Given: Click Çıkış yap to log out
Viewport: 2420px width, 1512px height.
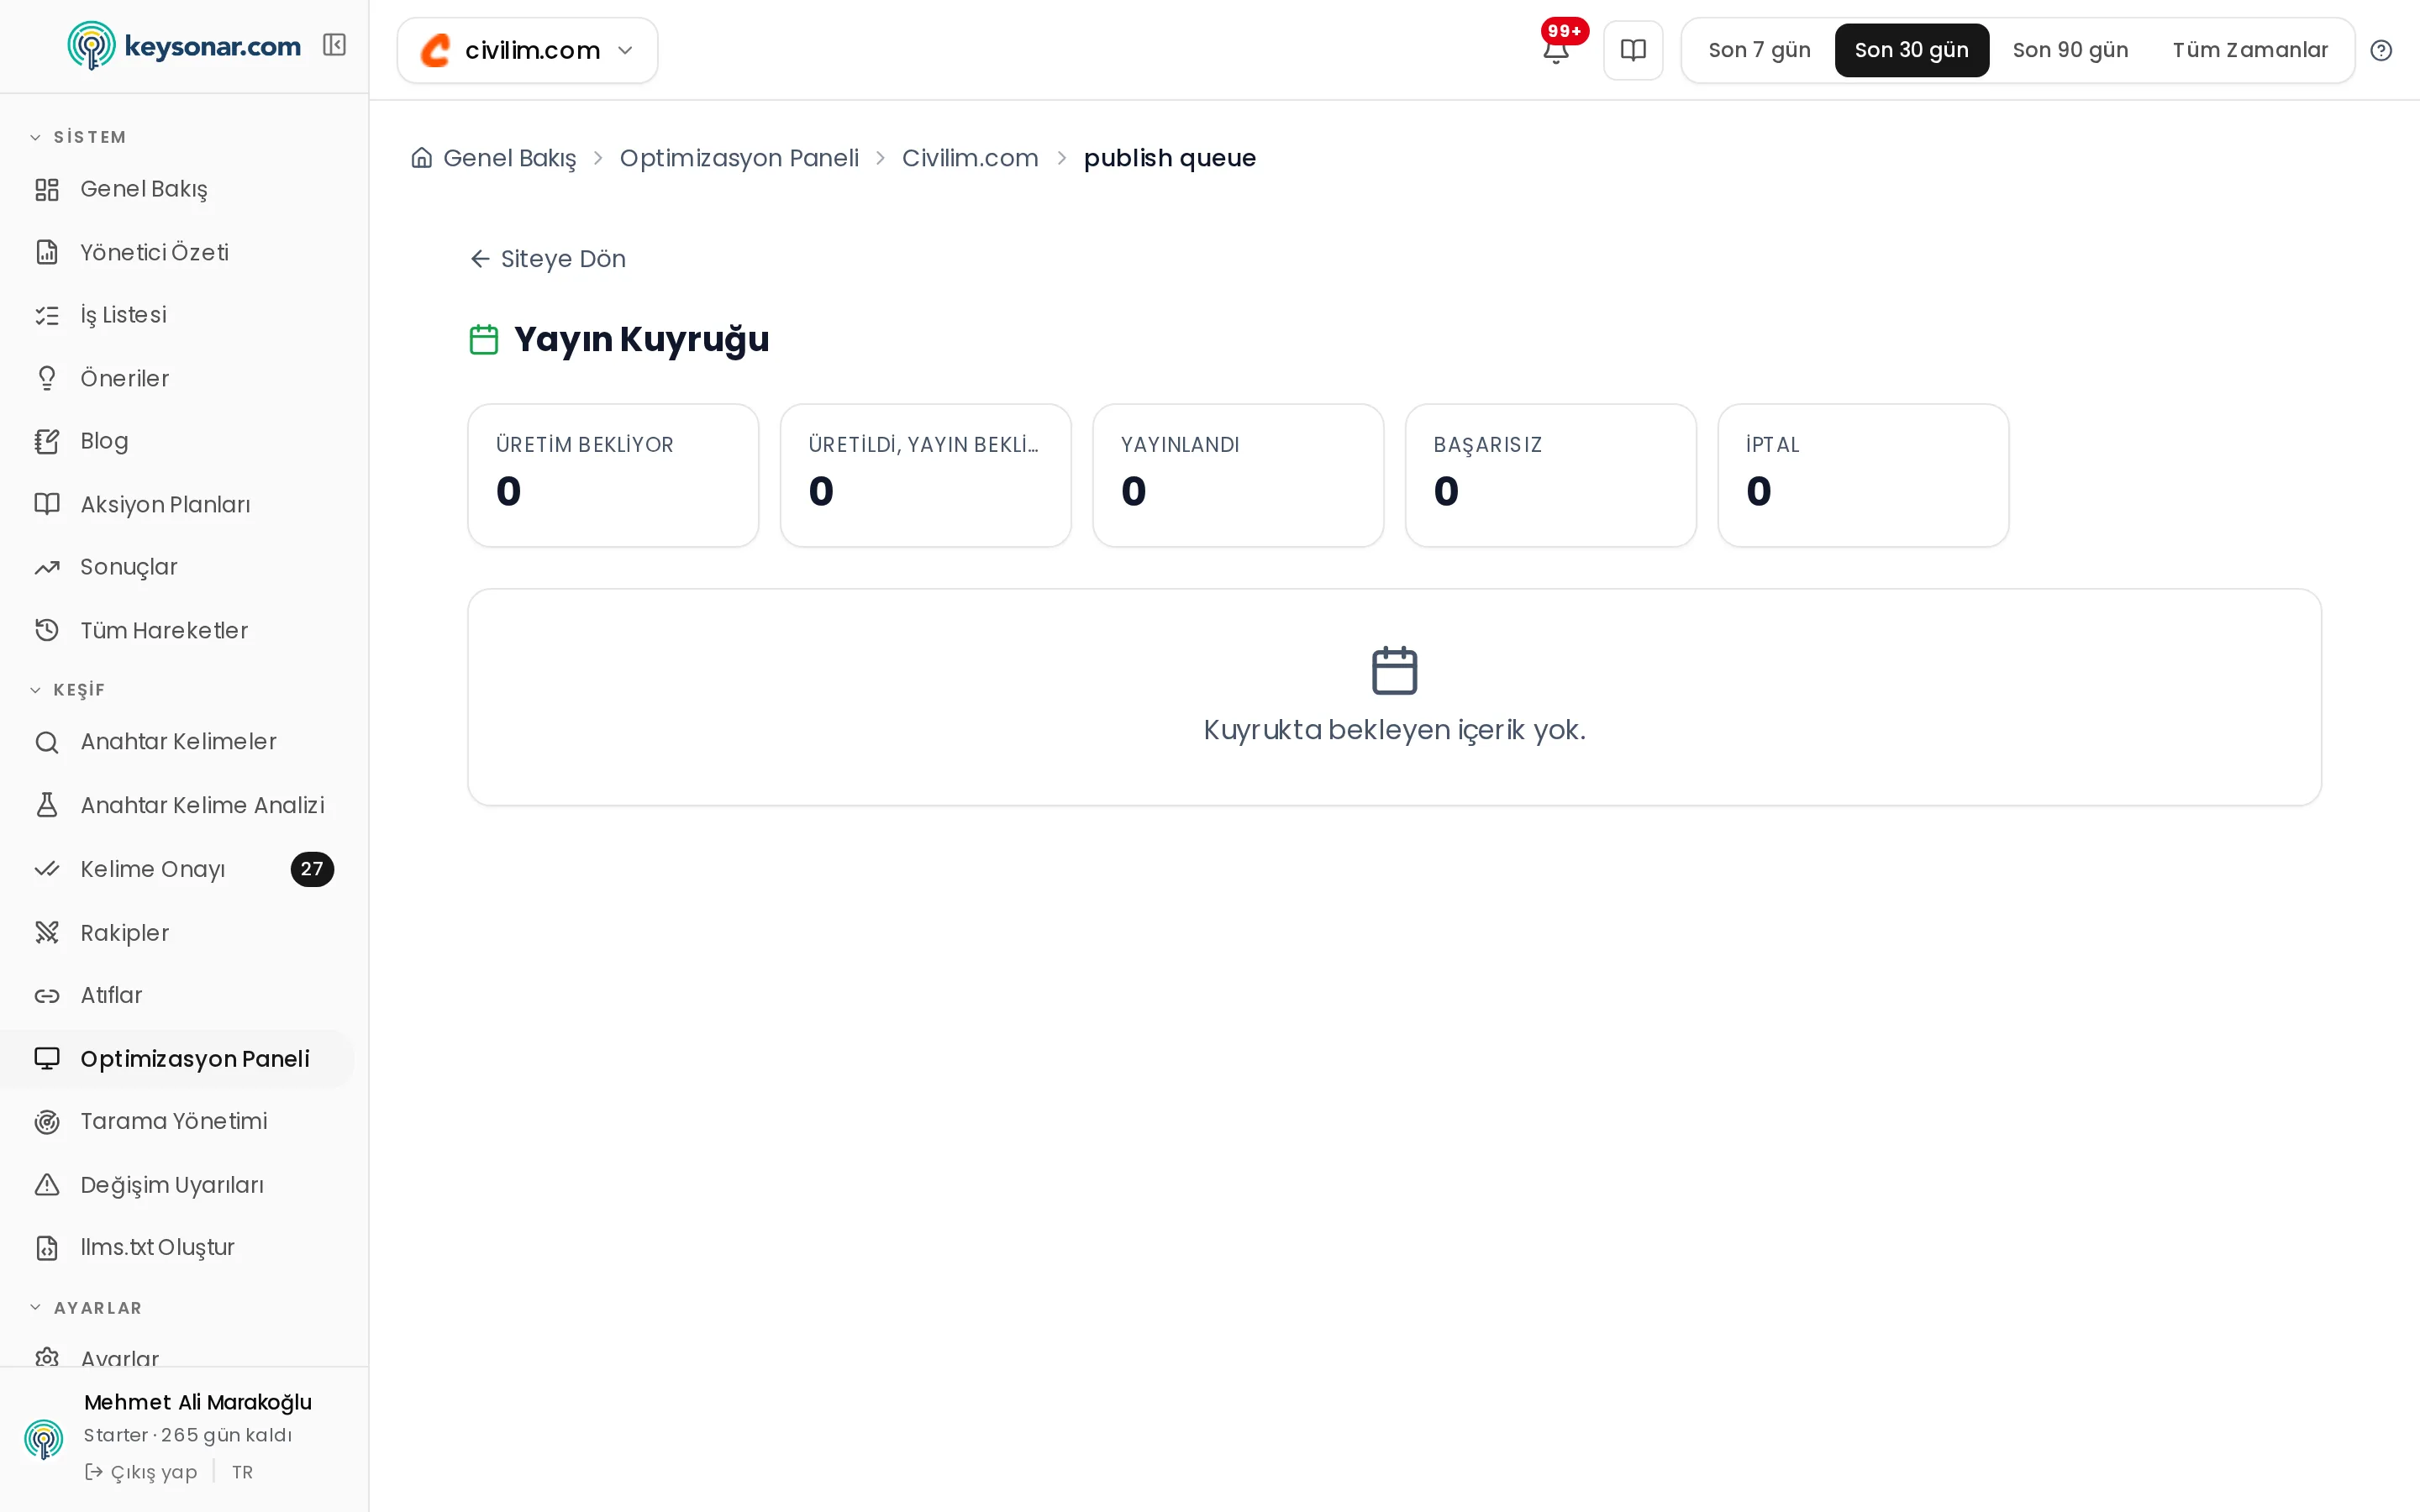Looking at the screenshot, I should 141,1472.
